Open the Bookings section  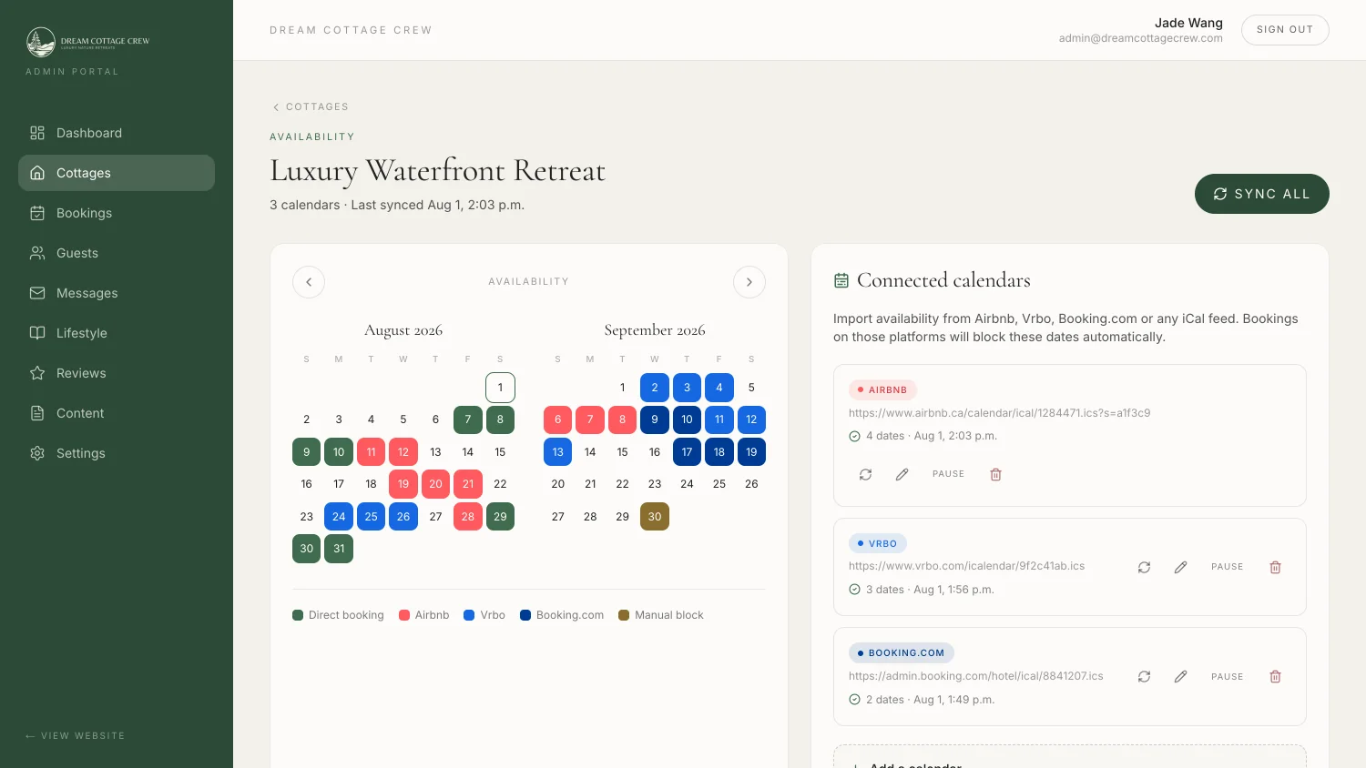tap(117, 213)
